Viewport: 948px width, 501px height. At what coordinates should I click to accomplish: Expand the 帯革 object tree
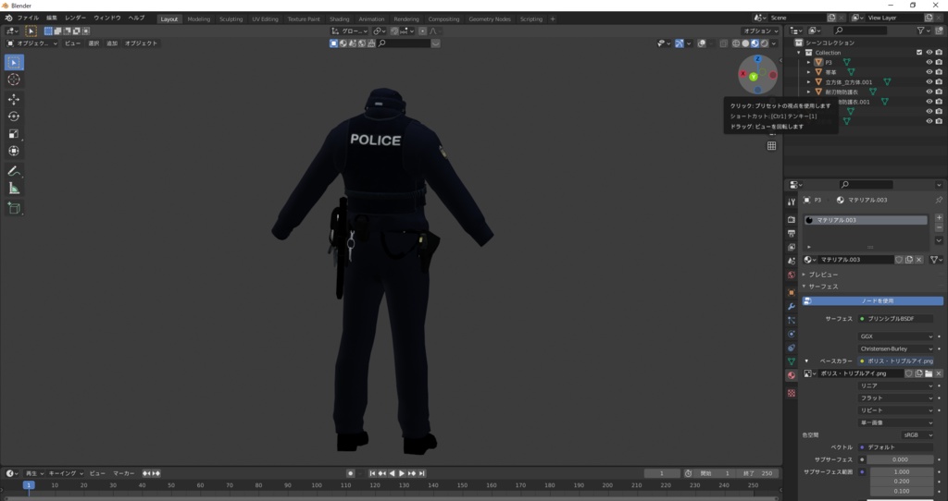tap(809, 72)
